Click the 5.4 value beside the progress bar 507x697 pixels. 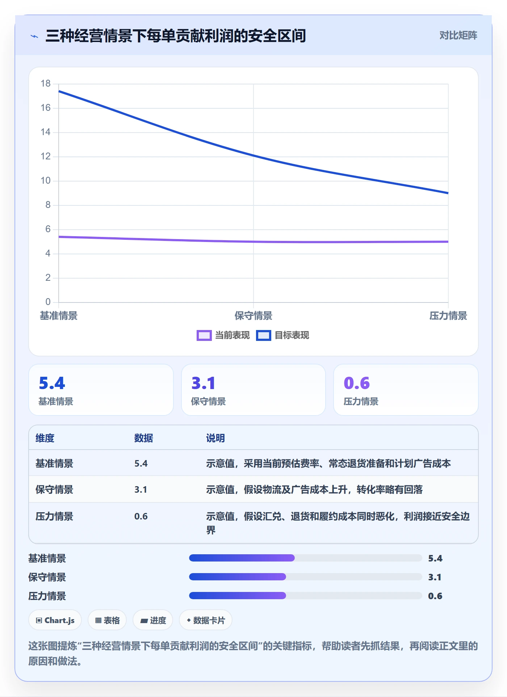click(x=435, y=558)
